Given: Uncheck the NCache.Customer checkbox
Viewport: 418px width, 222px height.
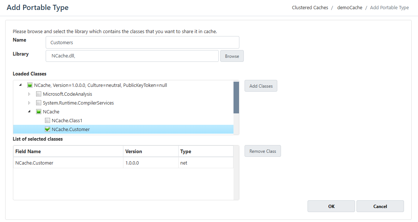Looking at the screenshot, I should click(48, 129).
